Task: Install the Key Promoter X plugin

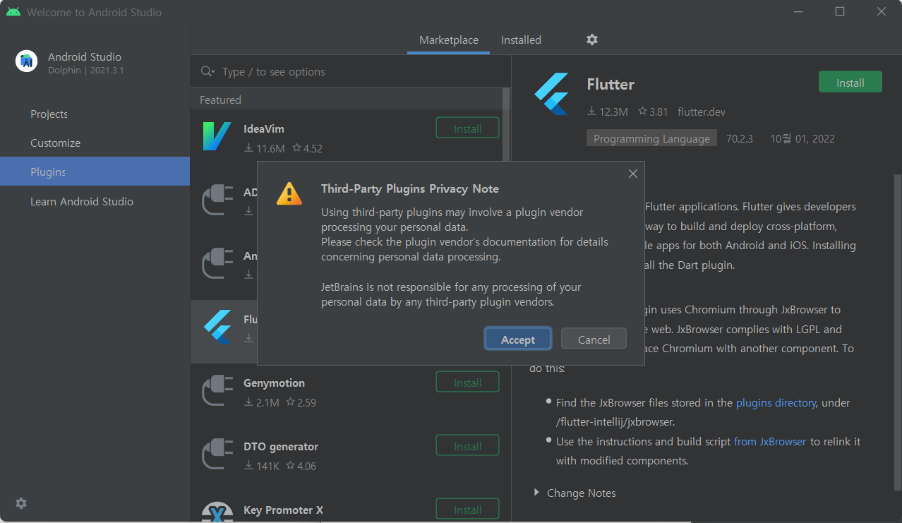Action: tap(467, 509)
